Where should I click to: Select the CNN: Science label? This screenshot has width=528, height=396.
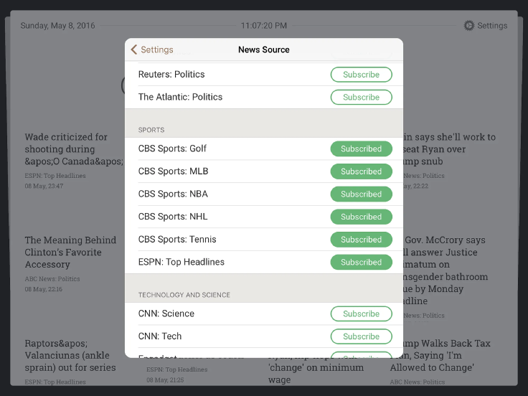click(166, 313)
